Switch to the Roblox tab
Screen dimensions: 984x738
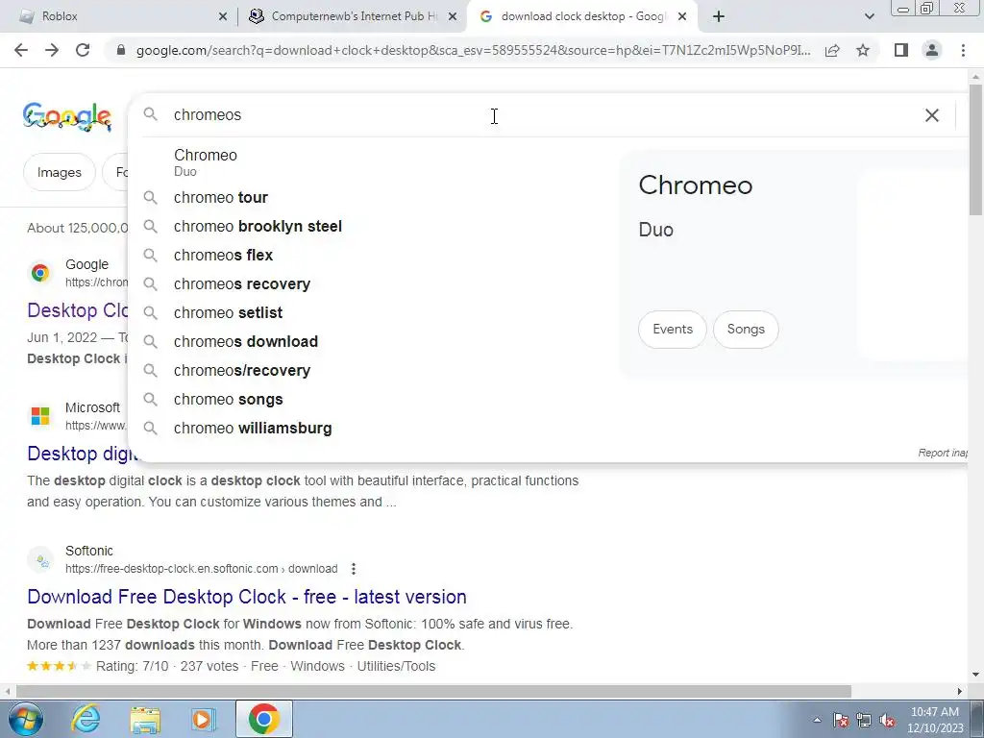click(x=117, y=16)
